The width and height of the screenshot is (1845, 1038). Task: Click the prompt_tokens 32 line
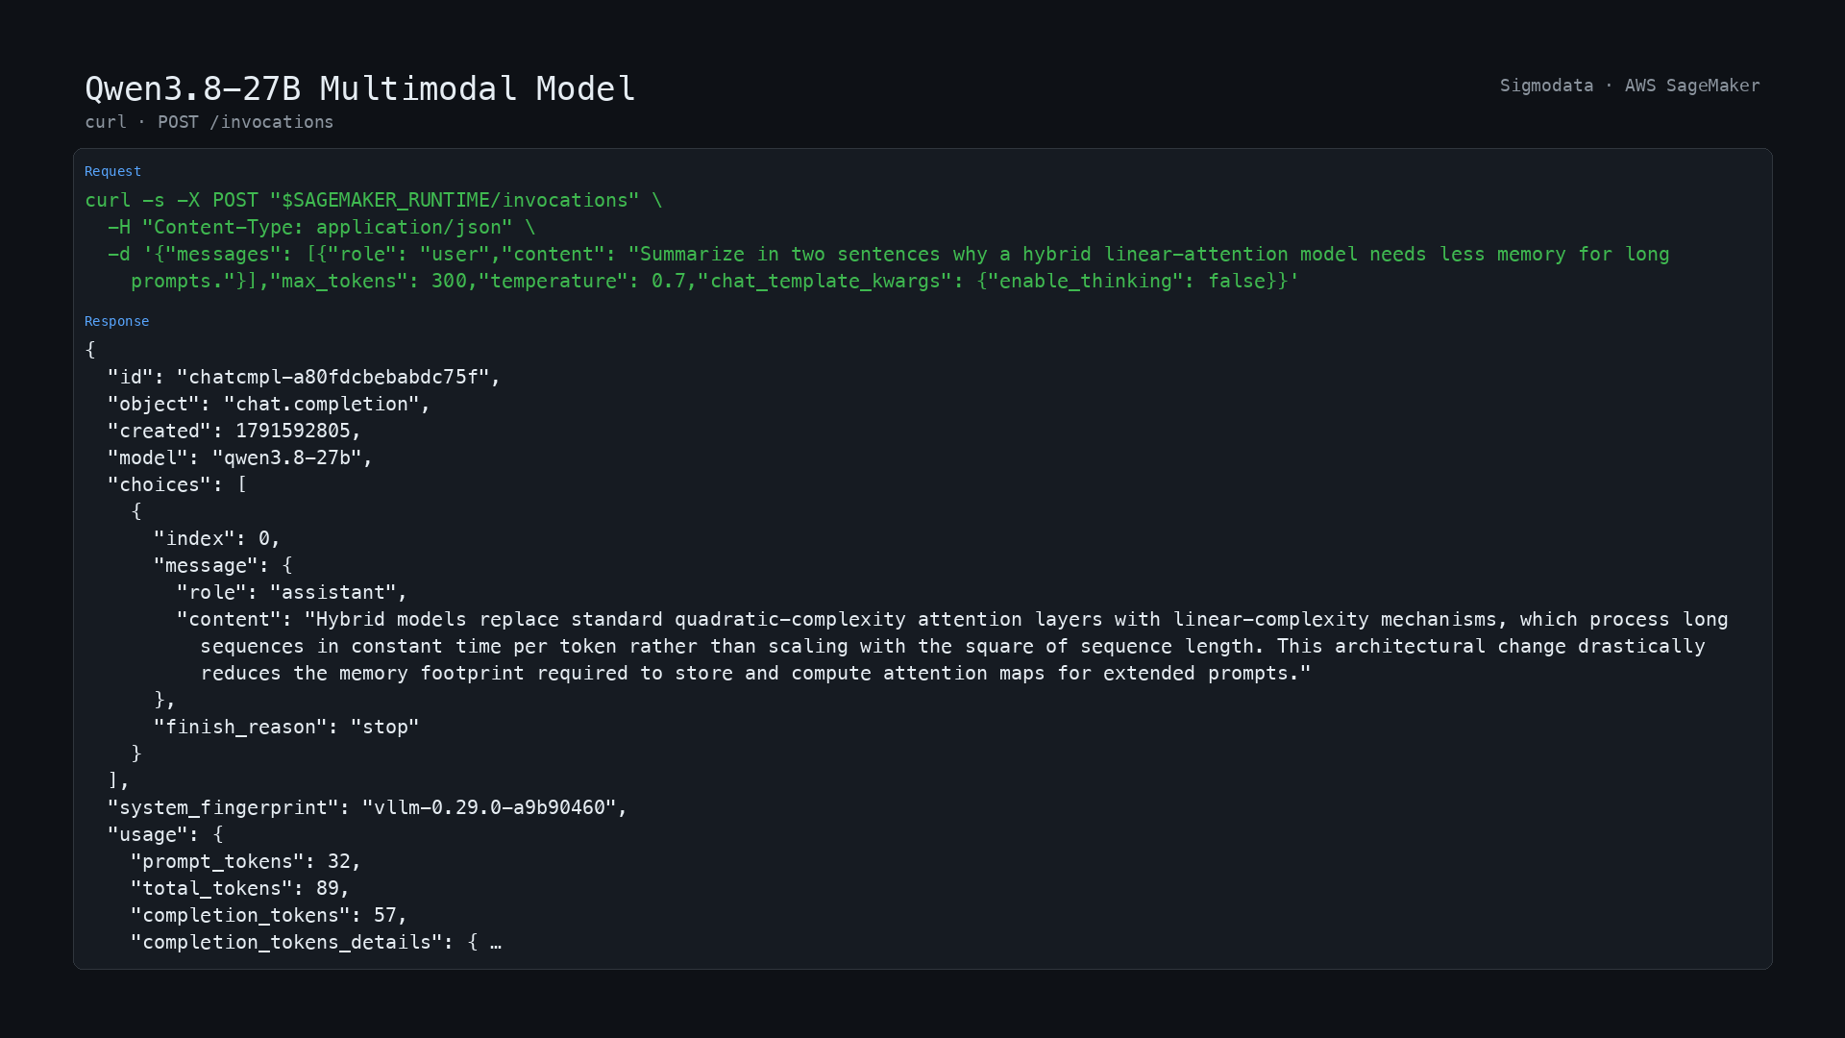pyautogui.click(x=246, y=861)
